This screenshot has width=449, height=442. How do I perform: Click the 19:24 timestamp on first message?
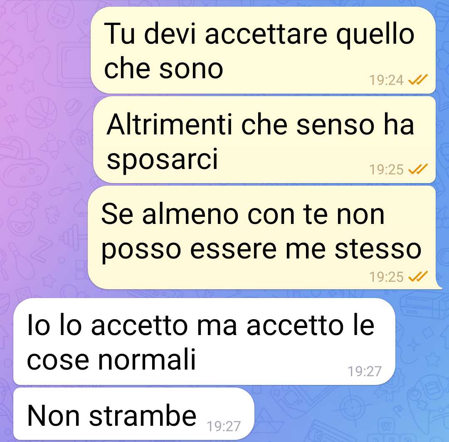[x=386, y=80]
